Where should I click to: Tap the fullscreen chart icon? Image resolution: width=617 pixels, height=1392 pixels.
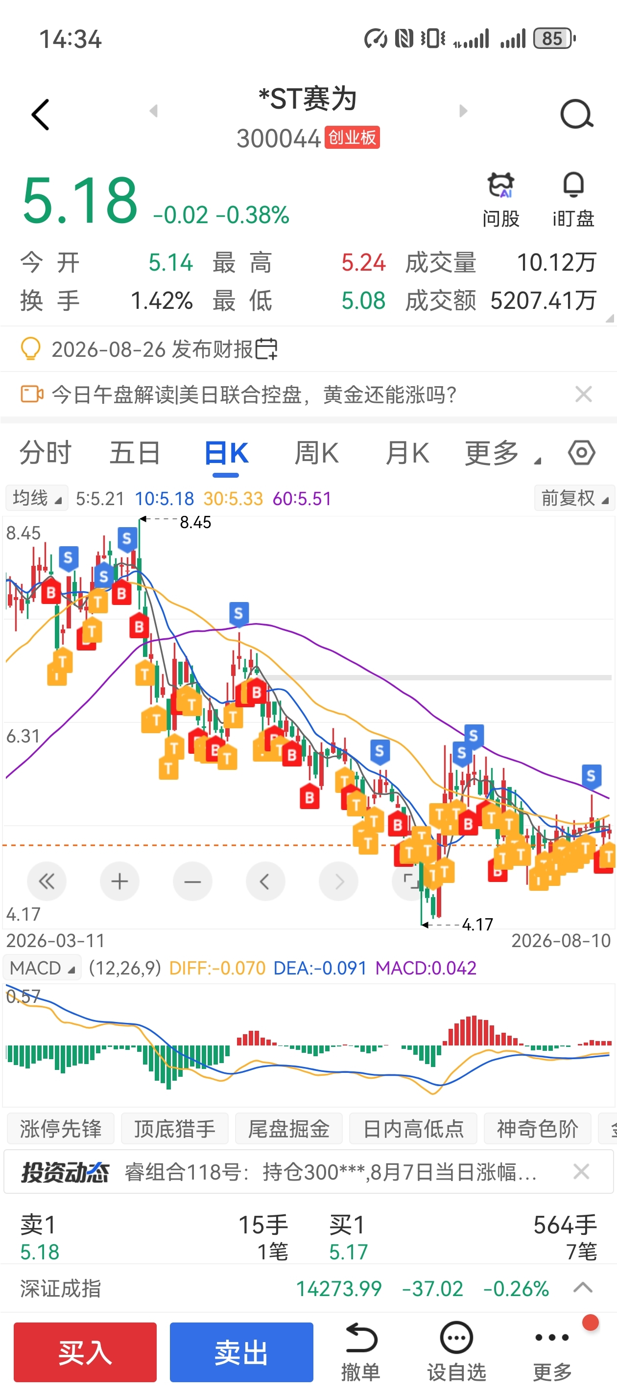410,882
